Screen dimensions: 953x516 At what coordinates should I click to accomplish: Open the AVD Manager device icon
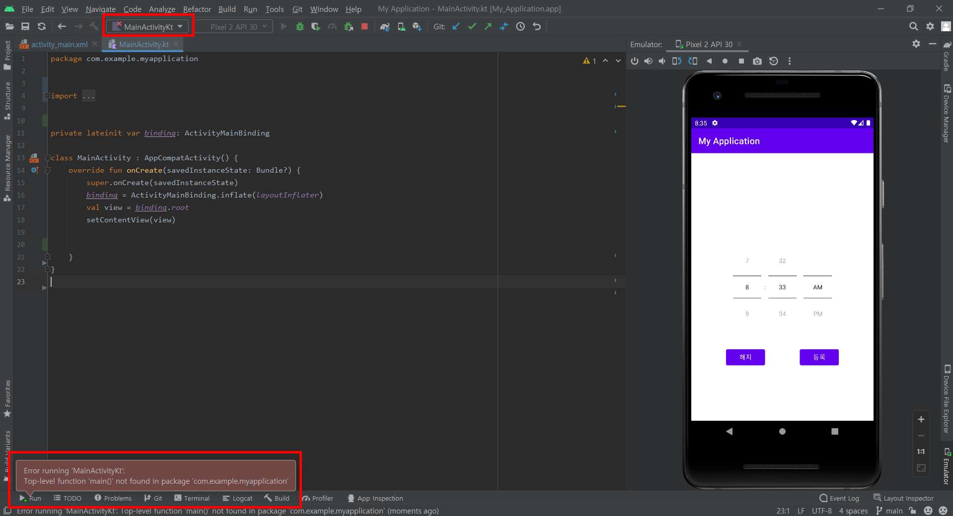tap(401, 26)
